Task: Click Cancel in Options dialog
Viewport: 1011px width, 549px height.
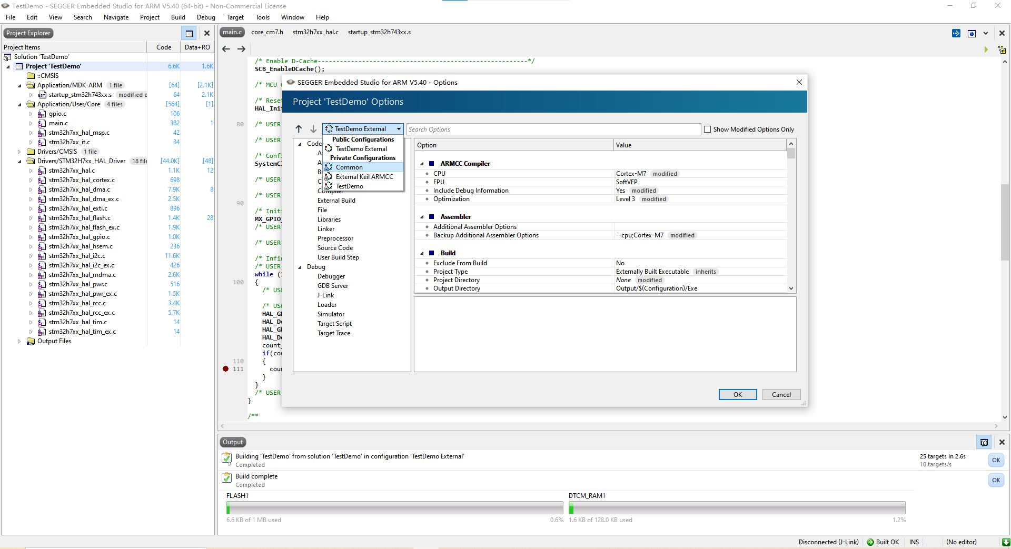Action: (781, 395)
